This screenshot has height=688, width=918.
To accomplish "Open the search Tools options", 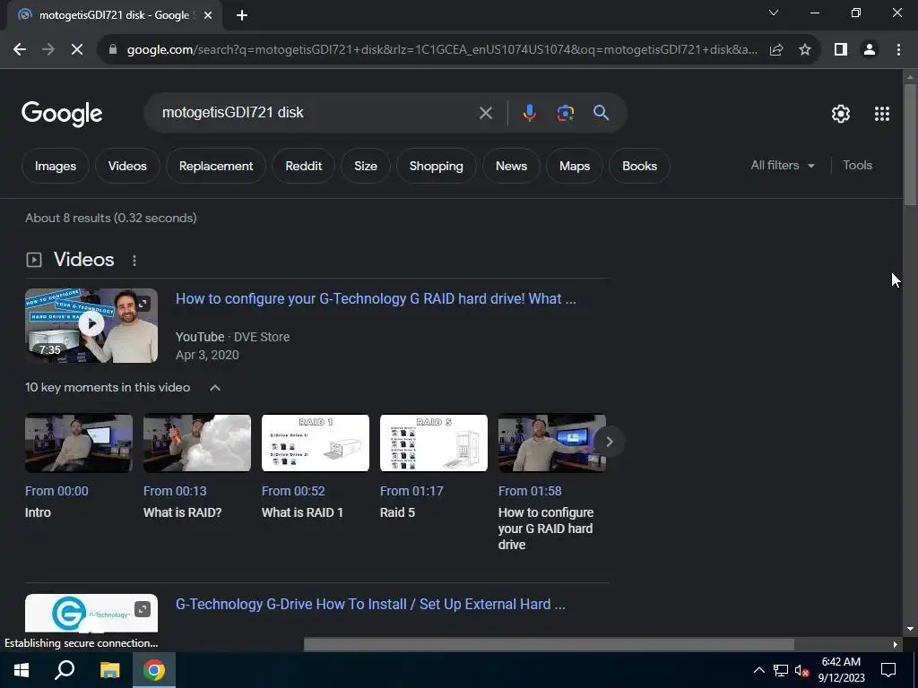I will pos(857,166).
